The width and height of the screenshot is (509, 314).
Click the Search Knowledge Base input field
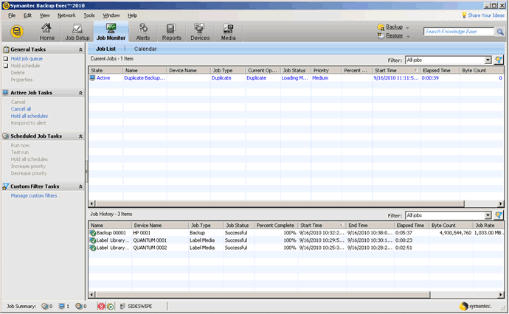[459, 32]
